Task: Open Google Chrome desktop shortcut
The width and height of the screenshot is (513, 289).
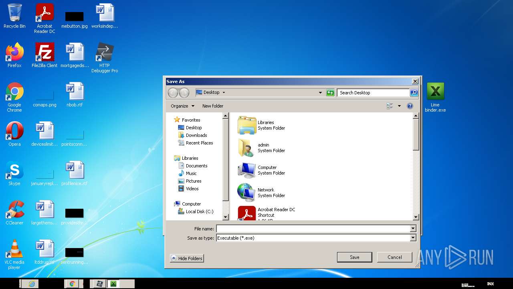Action: [x=14, y=97]
